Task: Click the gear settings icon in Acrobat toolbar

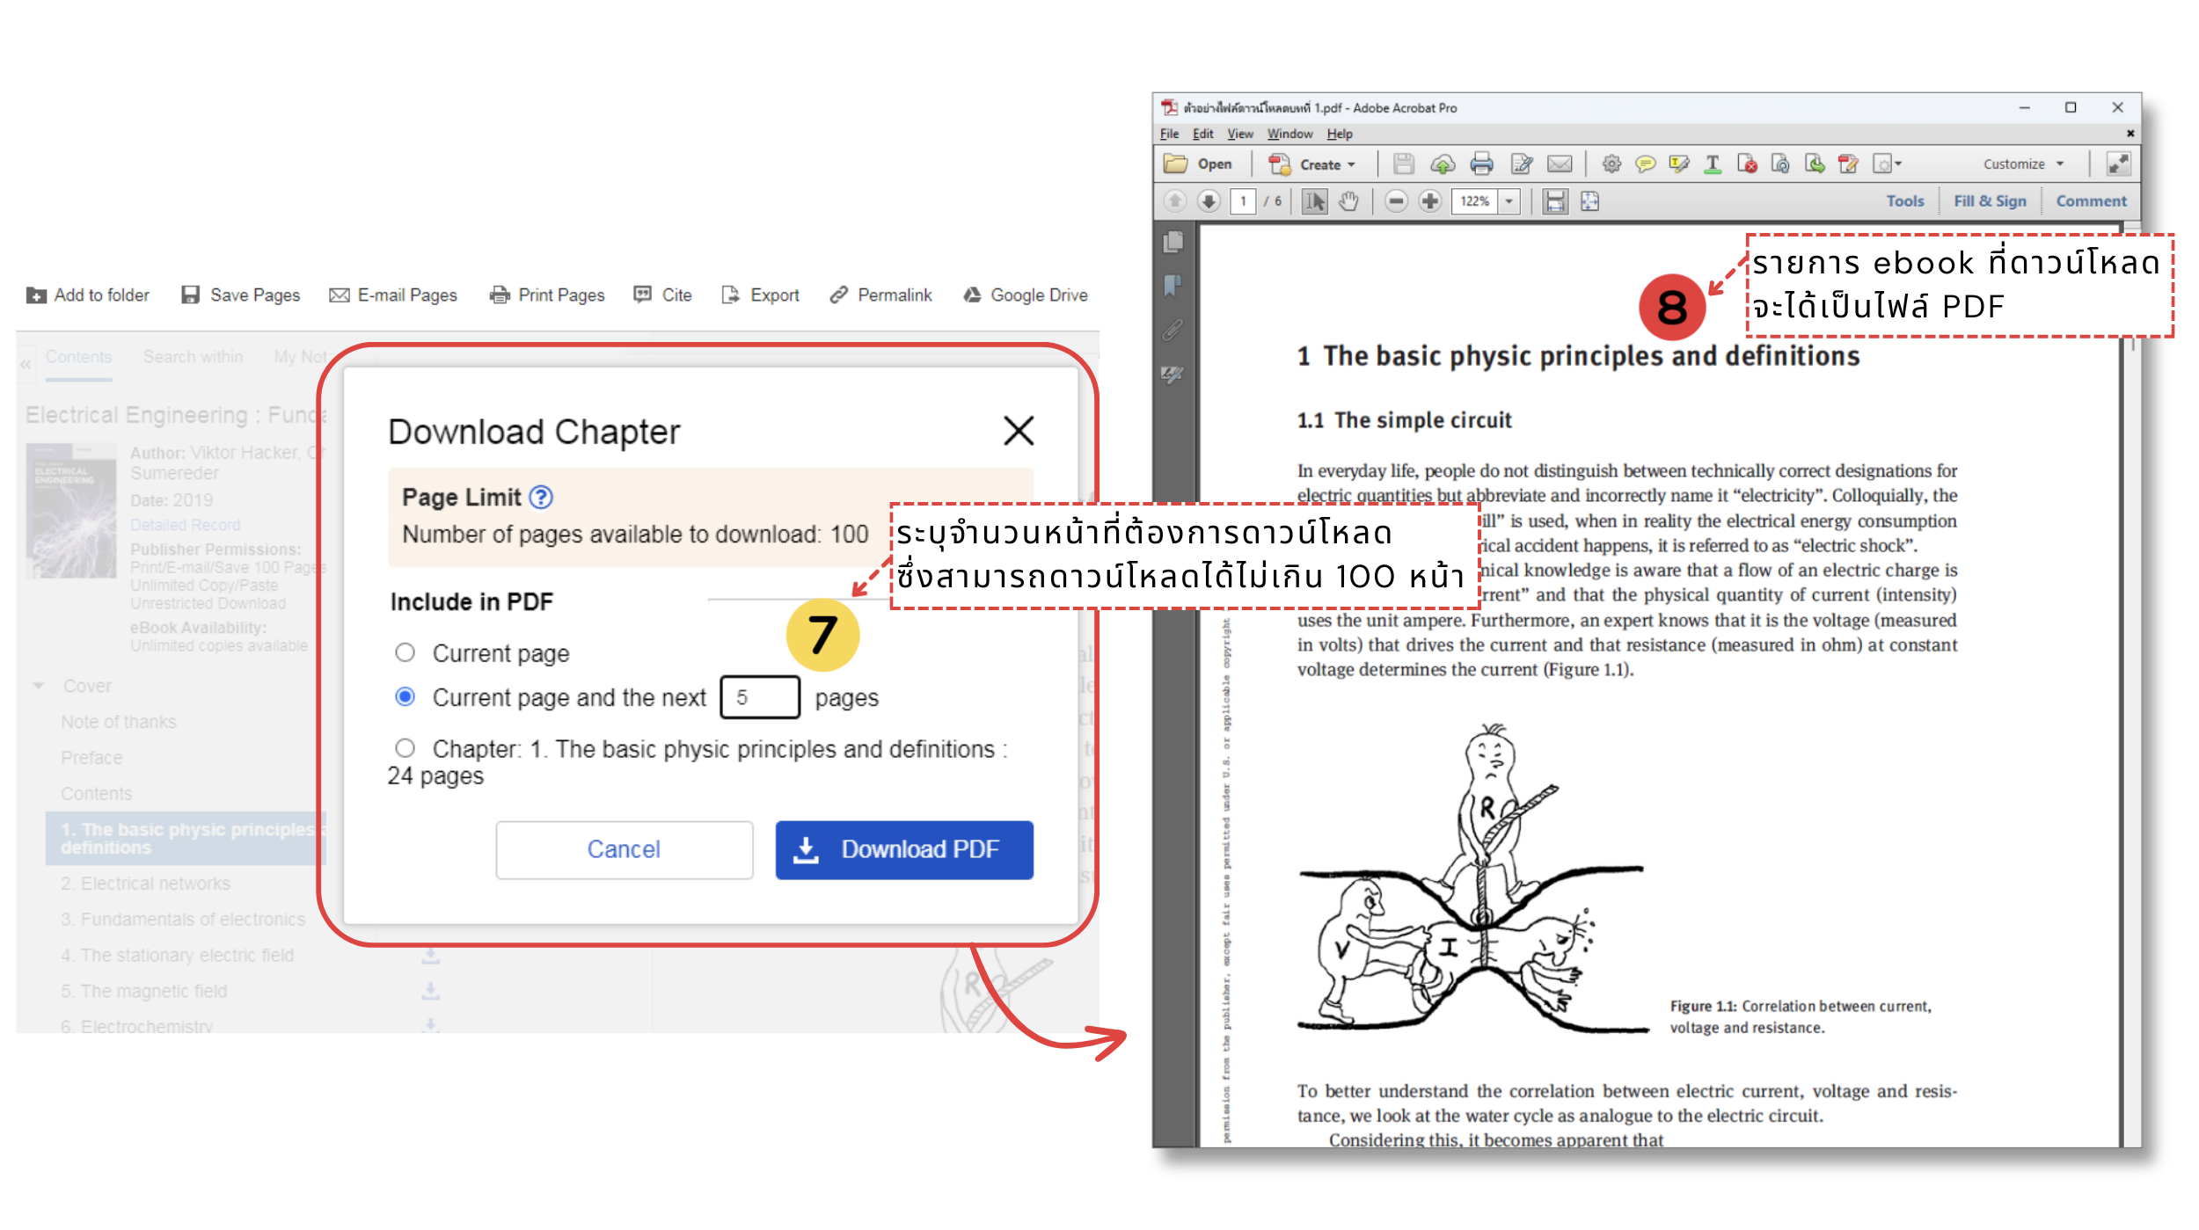Action: point(1611,164)
